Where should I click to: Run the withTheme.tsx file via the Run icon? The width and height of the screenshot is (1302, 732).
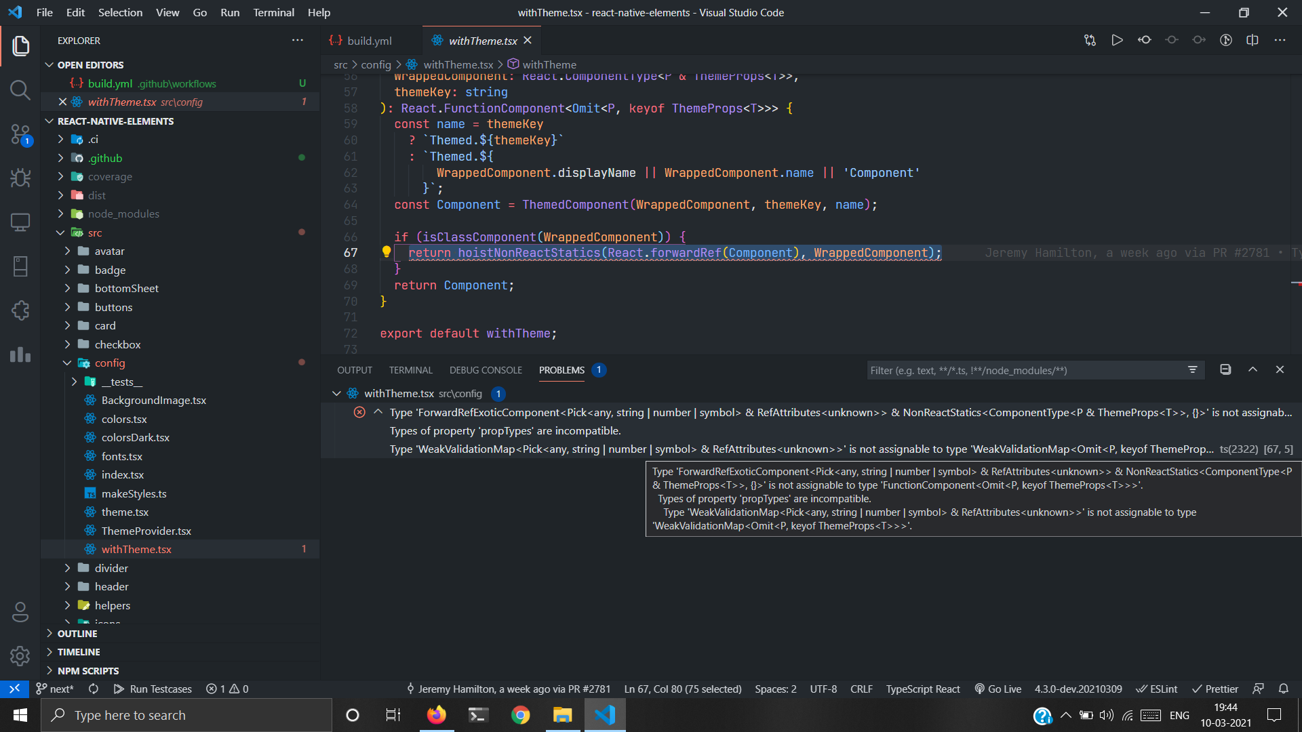tap(1118, 40)
